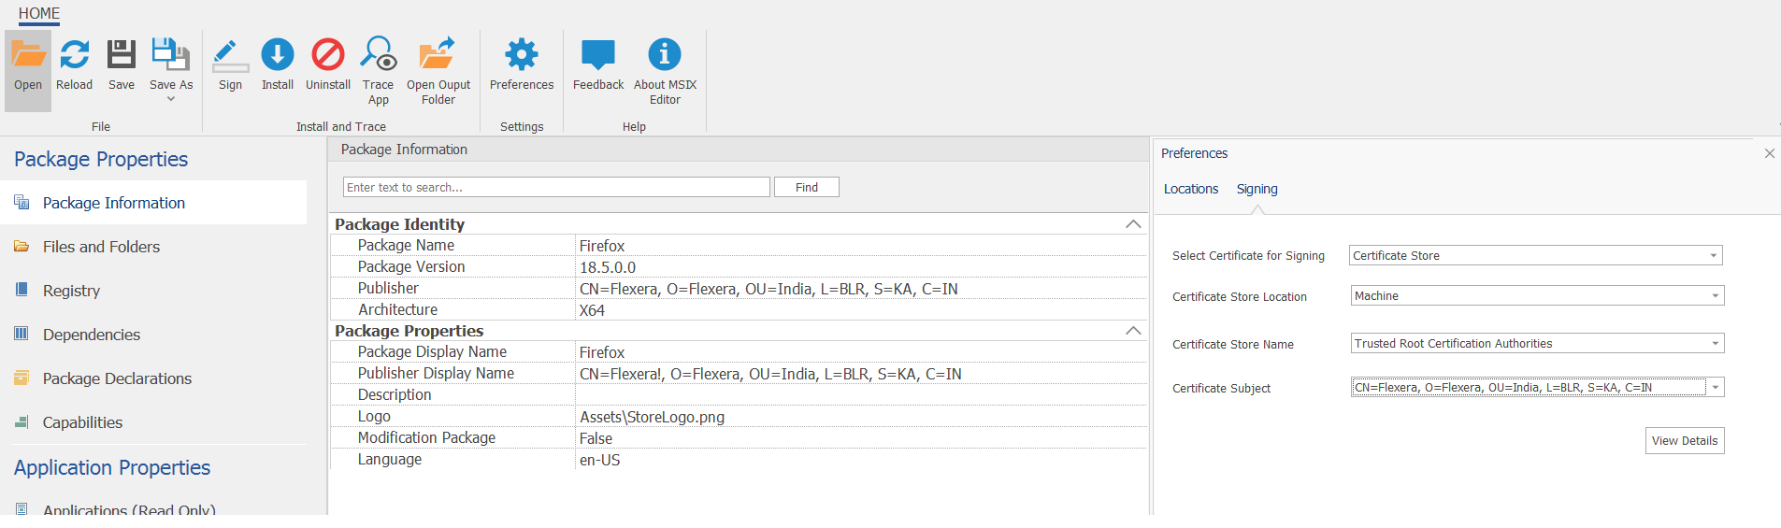Collapse the Package Properties group

pos(1133,331)
